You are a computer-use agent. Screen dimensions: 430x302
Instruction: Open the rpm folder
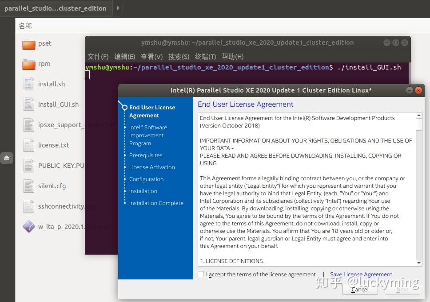[x=28, y=64]
